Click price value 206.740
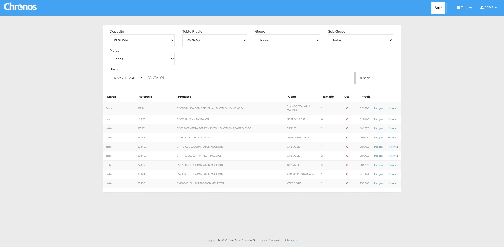 pyautogui.click(x=364, y=183)
